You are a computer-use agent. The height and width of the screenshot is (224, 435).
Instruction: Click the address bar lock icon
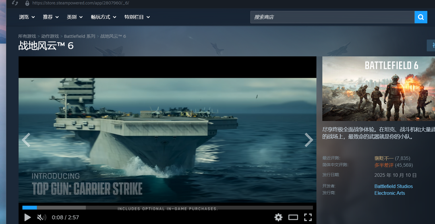click(x=27, y=3)
